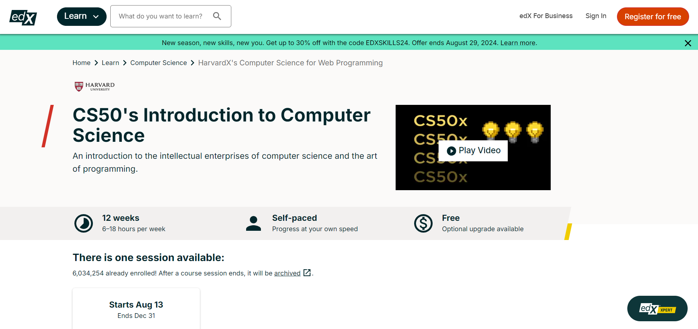Go to Home breadcrumb
Image resolution: width=698 pixels, height=329 pixels.
(x=81, y=63)
